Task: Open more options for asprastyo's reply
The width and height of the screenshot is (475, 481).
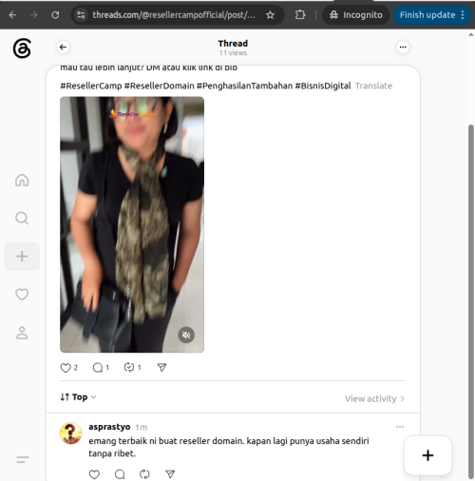Action: click(x=400, y=427)
